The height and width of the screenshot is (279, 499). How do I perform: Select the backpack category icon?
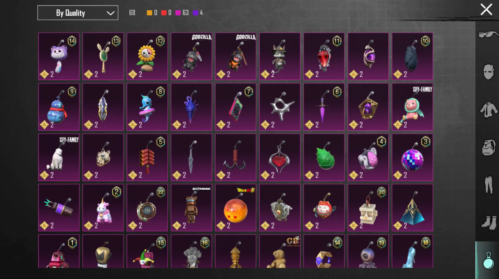(488, 147)
